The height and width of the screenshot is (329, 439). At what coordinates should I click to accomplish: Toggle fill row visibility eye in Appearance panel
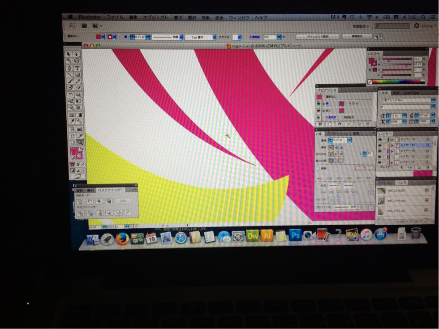coord(319,111)
